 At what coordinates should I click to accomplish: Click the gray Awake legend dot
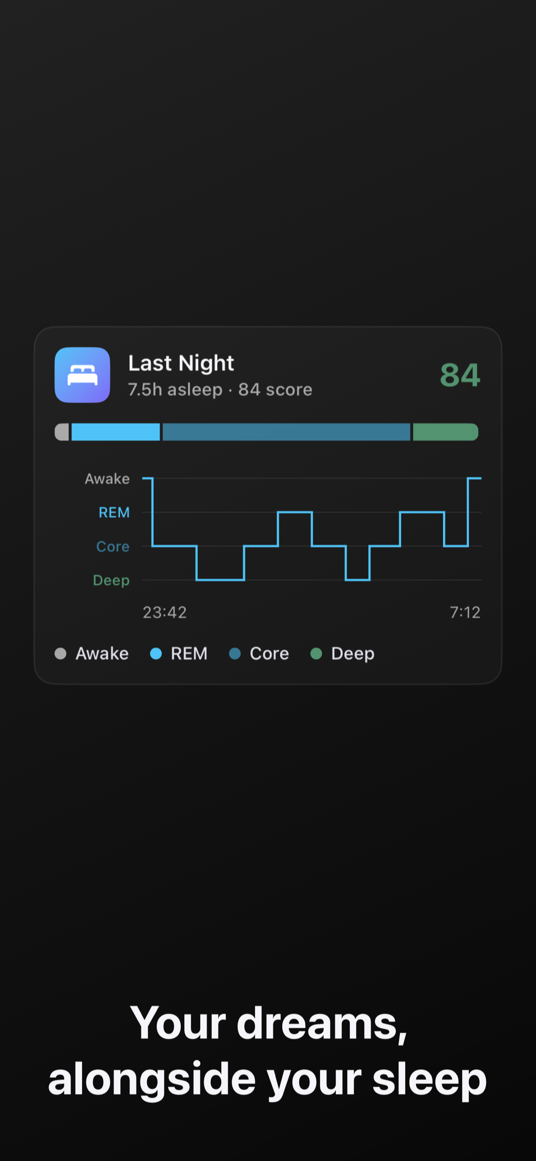pos(60,654)
